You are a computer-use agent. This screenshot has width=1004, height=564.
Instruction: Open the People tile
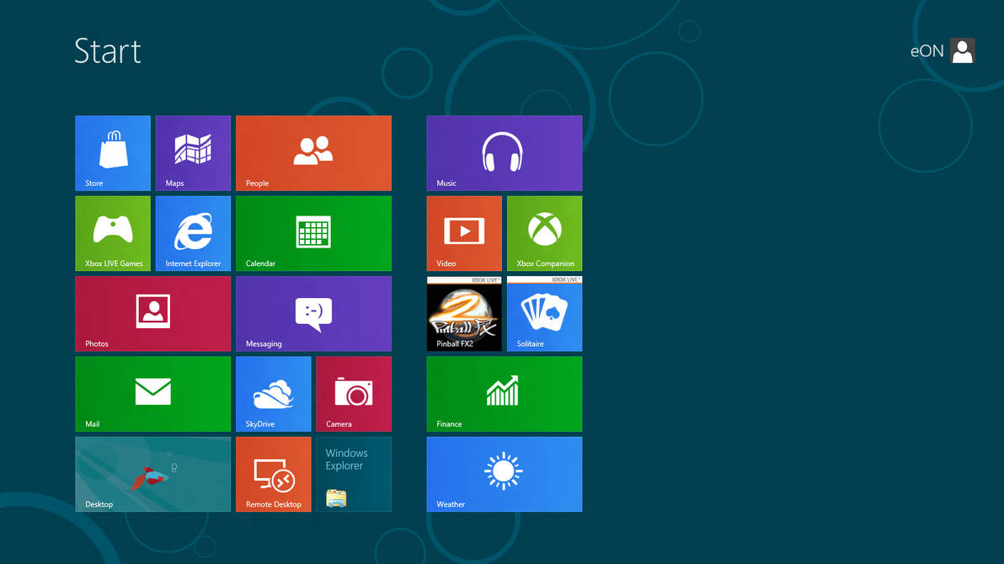[x=313, y=153]
